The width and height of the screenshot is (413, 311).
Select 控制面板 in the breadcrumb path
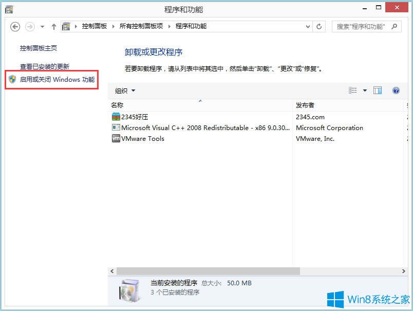point(95,26)
